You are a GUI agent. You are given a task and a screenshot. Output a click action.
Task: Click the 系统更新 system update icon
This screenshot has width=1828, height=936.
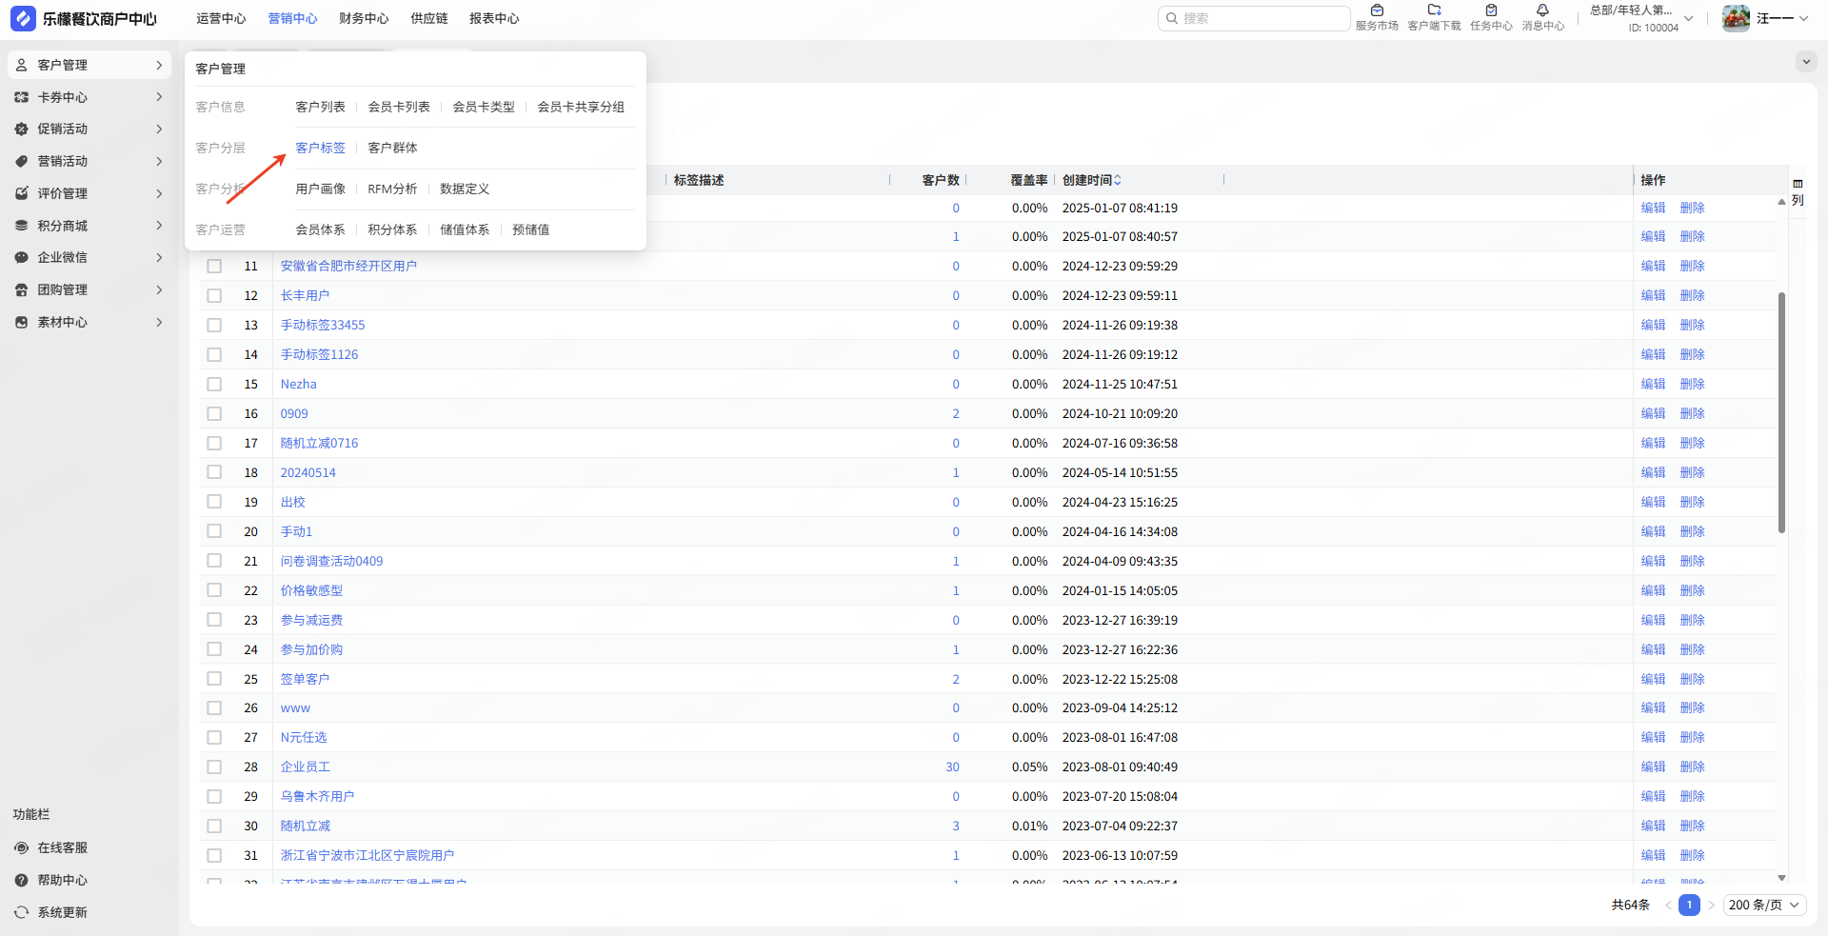point(22,912)
